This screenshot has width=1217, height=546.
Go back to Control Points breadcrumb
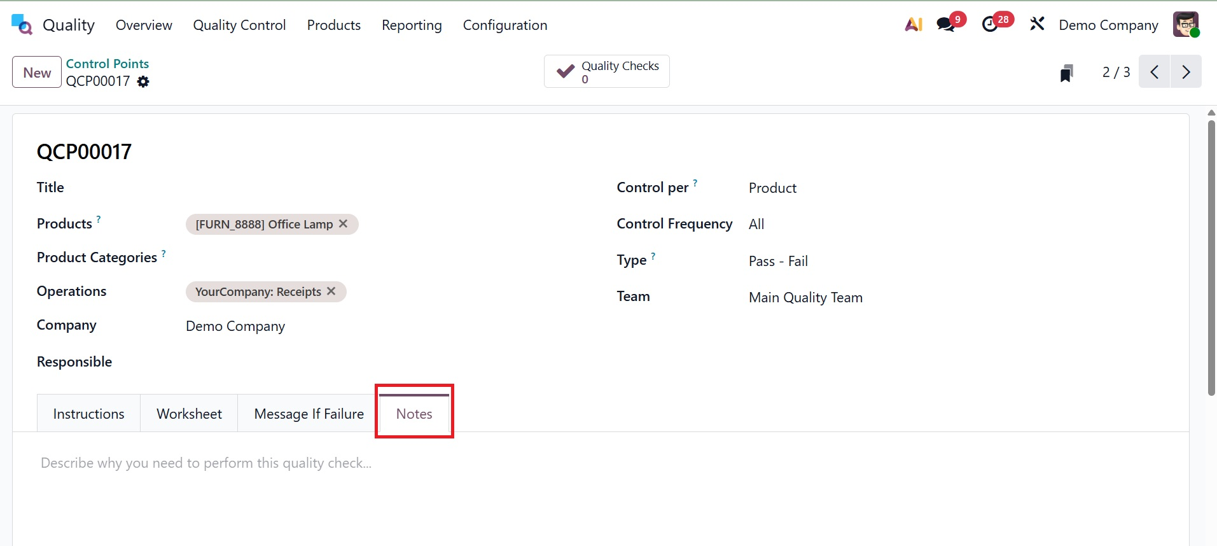point(108,64)
